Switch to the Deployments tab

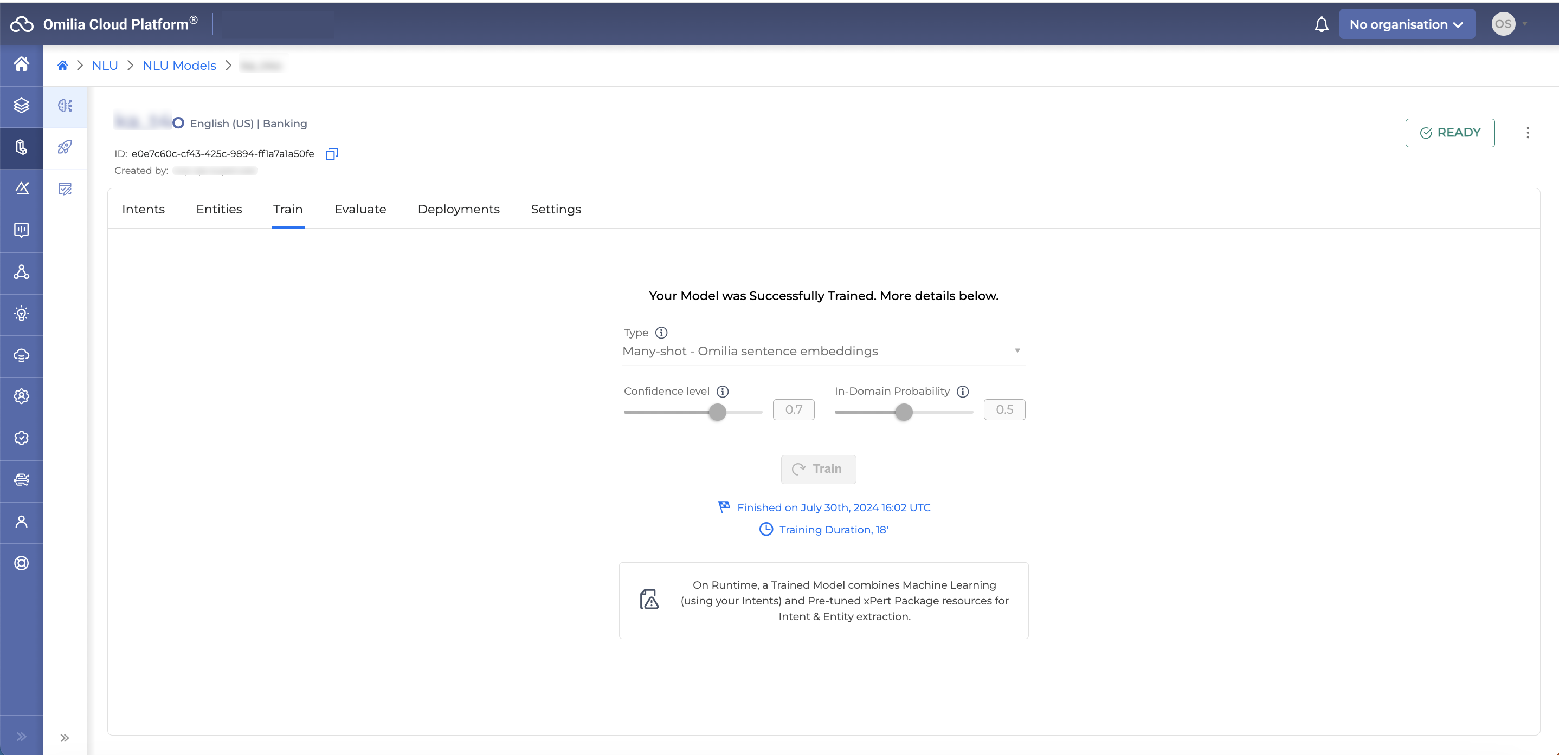tap(459, 209)
